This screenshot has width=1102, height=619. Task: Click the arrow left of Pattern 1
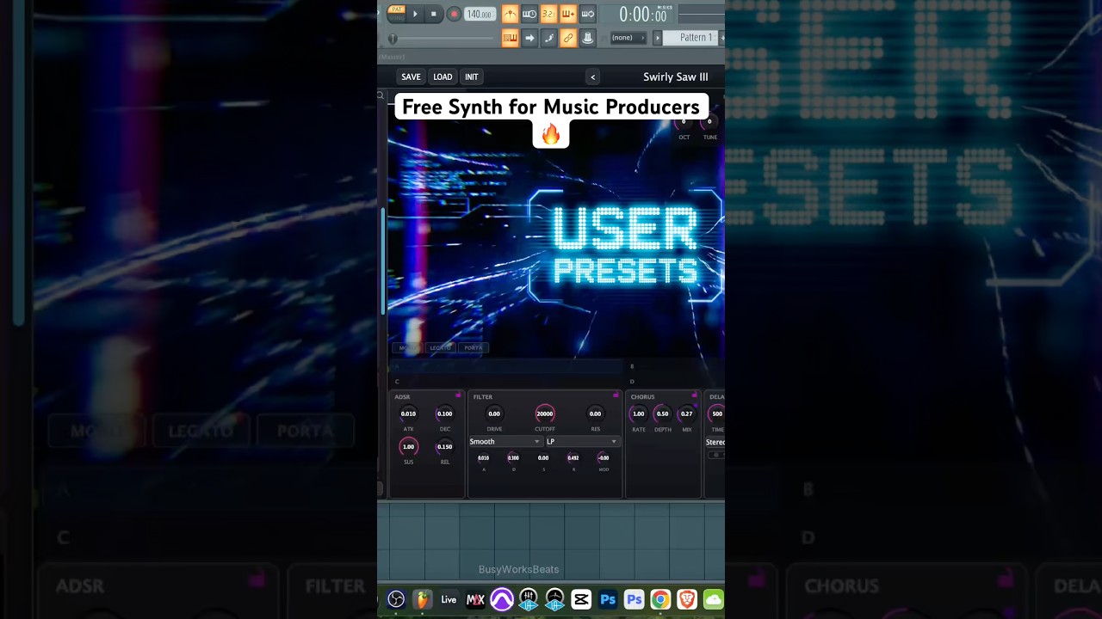pyautogui.click(x=658, y=38)
